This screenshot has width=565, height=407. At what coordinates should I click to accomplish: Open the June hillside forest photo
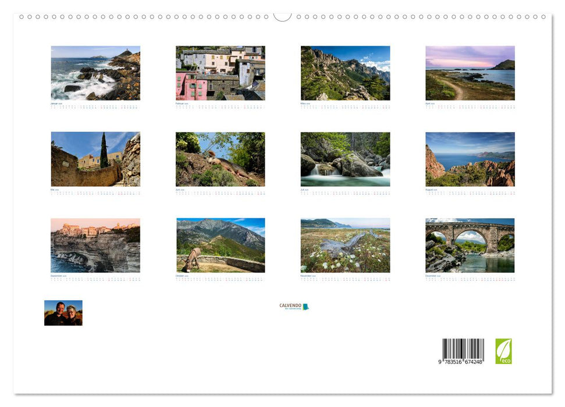[x=221, y=159]
